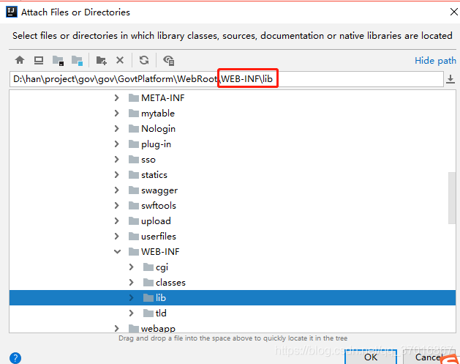Expand the plug-in folder
The image size is (460, 364).
117,144
